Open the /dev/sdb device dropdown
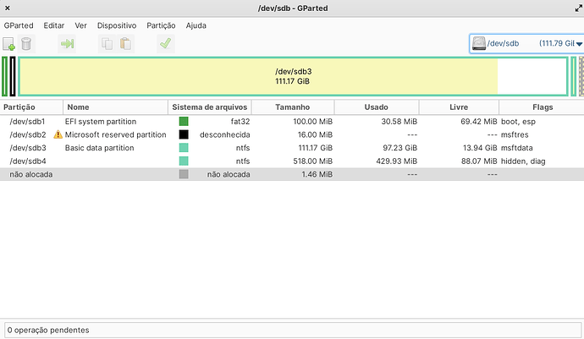 coord(526,44)
